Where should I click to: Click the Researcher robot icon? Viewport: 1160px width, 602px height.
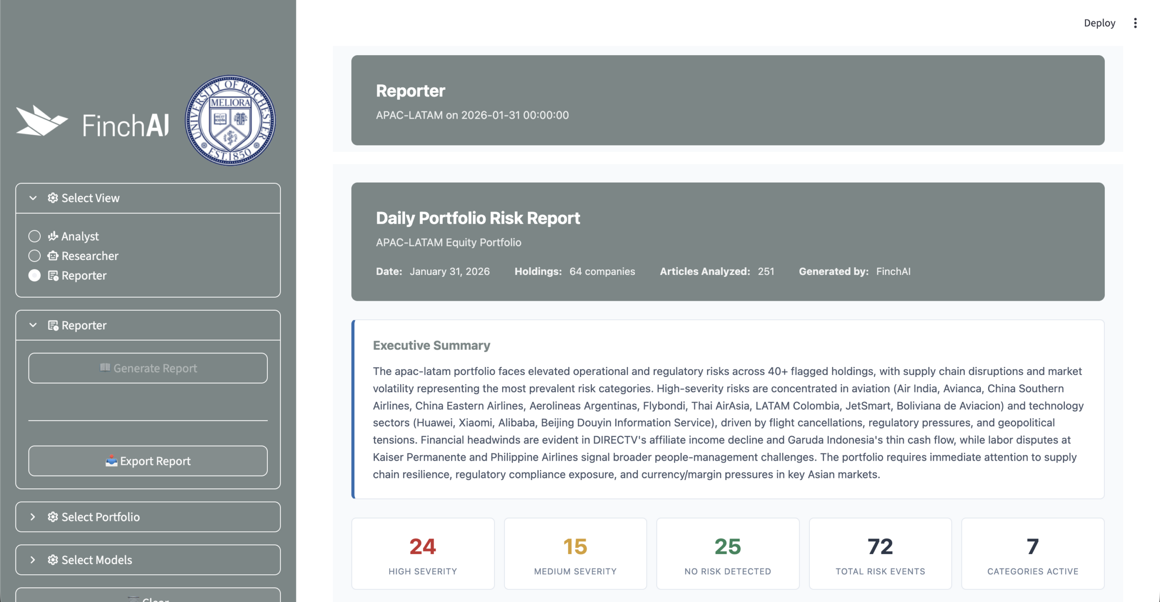(x=53, y=255)
